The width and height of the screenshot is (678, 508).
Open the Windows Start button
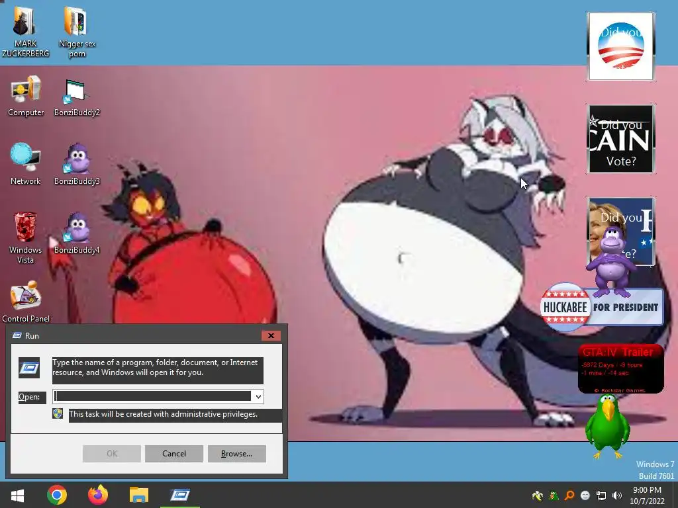click(x=17, y=495)
